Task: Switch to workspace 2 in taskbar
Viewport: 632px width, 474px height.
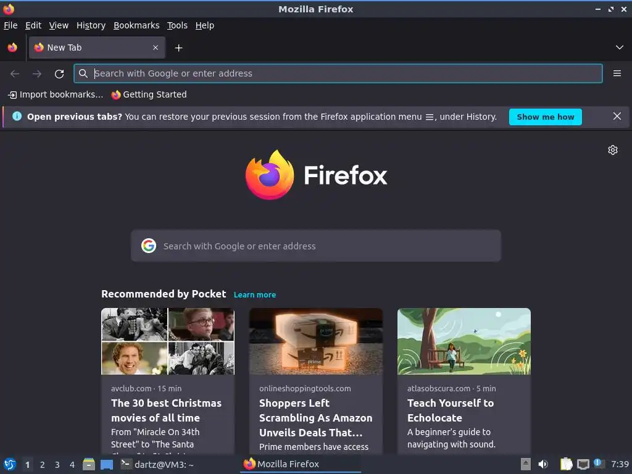Action: (43, 465)
